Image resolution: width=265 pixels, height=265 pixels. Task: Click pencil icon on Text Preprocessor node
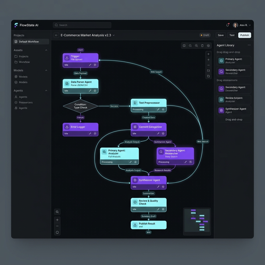158,109
